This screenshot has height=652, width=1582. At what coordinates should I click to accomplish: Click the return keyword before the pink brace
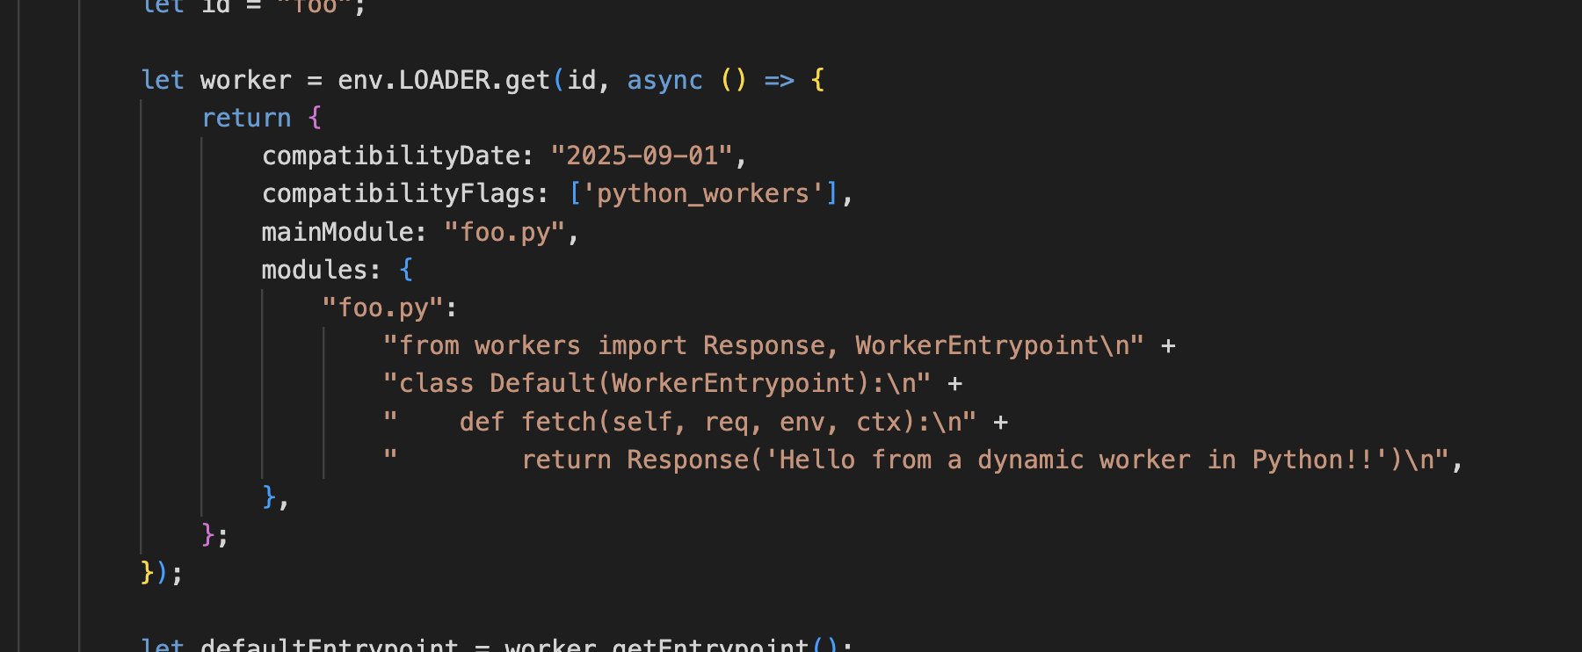(x=246, y=118)
